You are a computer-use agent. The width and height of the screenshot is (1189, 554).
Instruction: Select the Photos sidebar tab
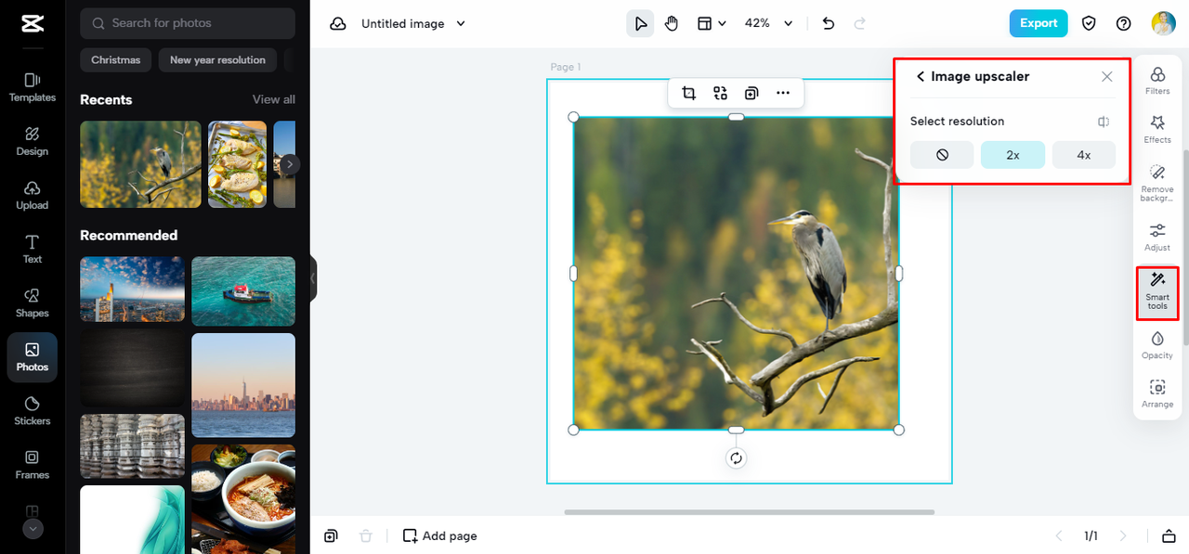tap(33, 357)
